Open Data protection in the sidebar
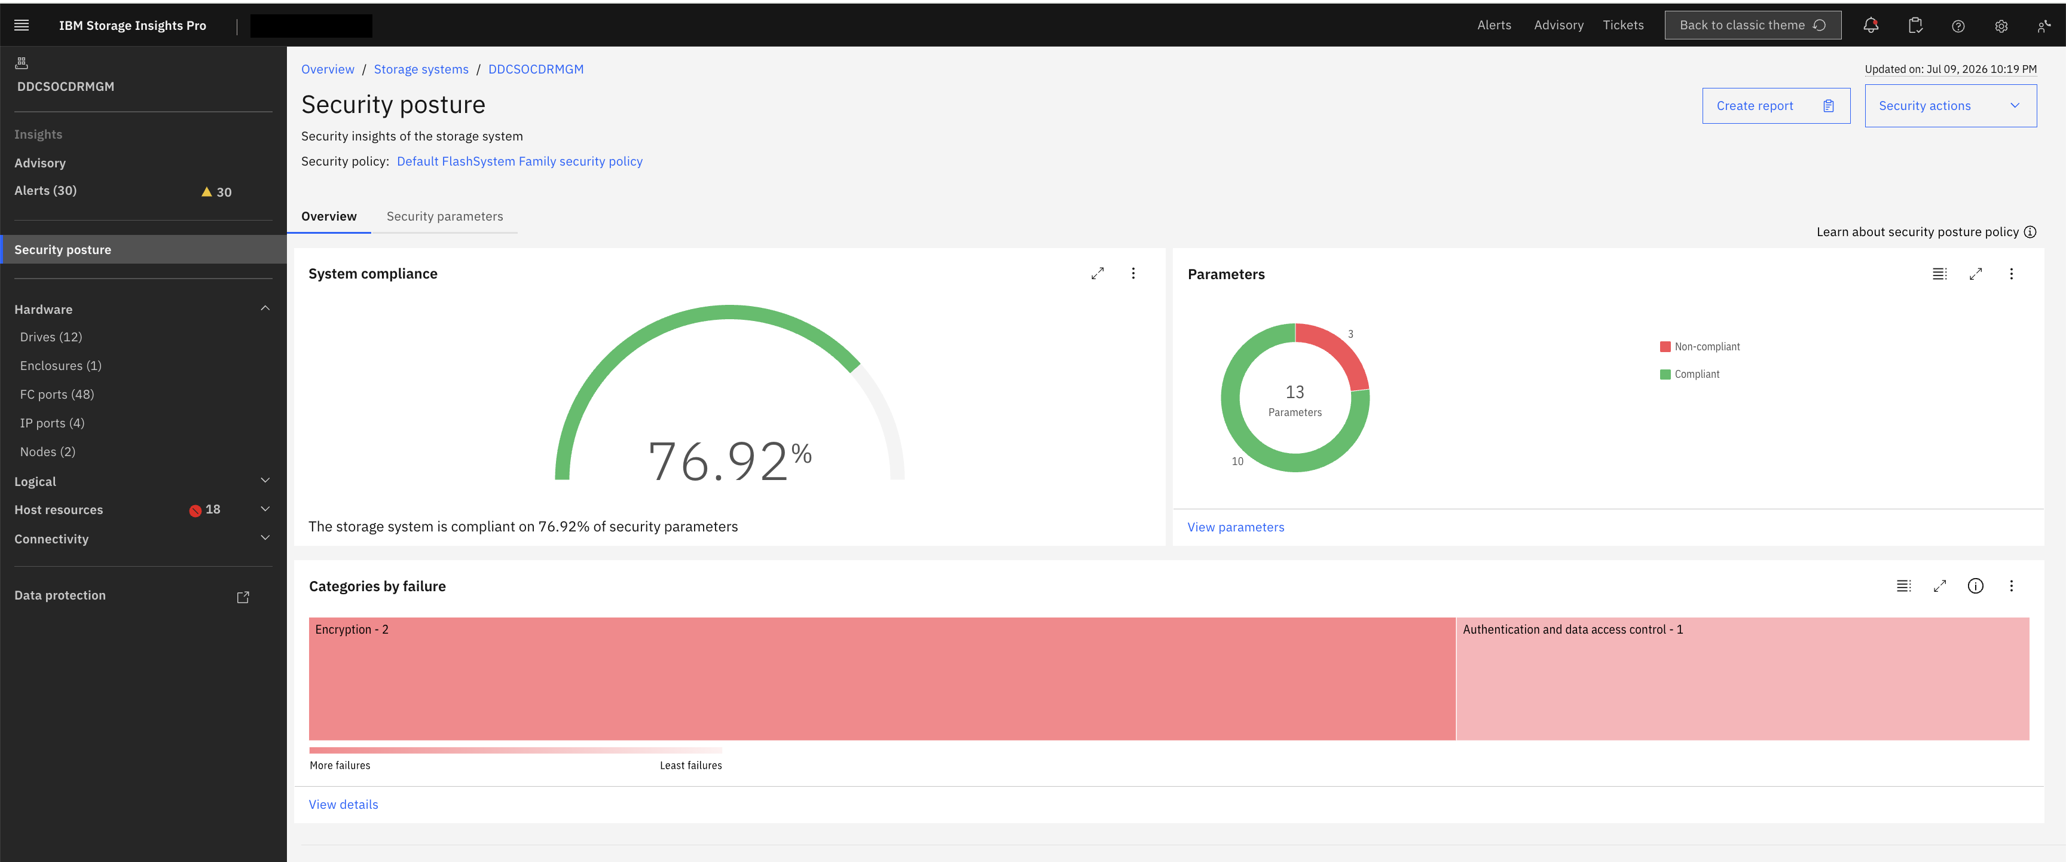Viewport: 2066px width, 862px height. tap(60, 595)
